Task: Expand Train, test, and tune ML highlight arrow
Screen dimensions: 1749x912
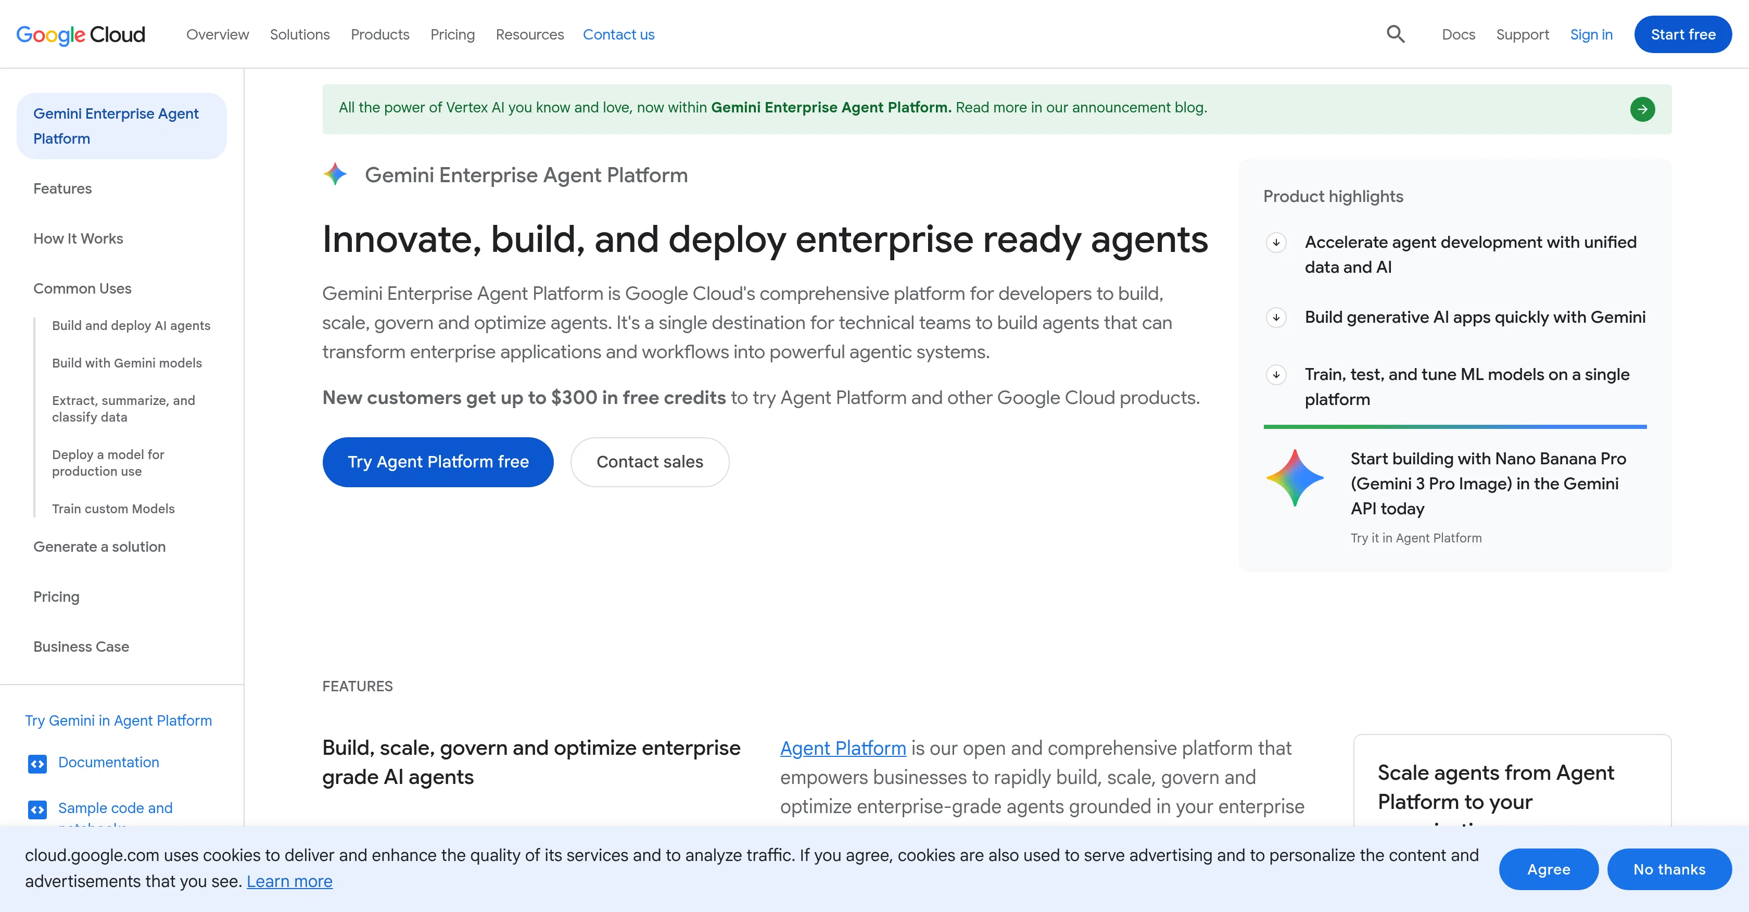Action: [1276, 374]
